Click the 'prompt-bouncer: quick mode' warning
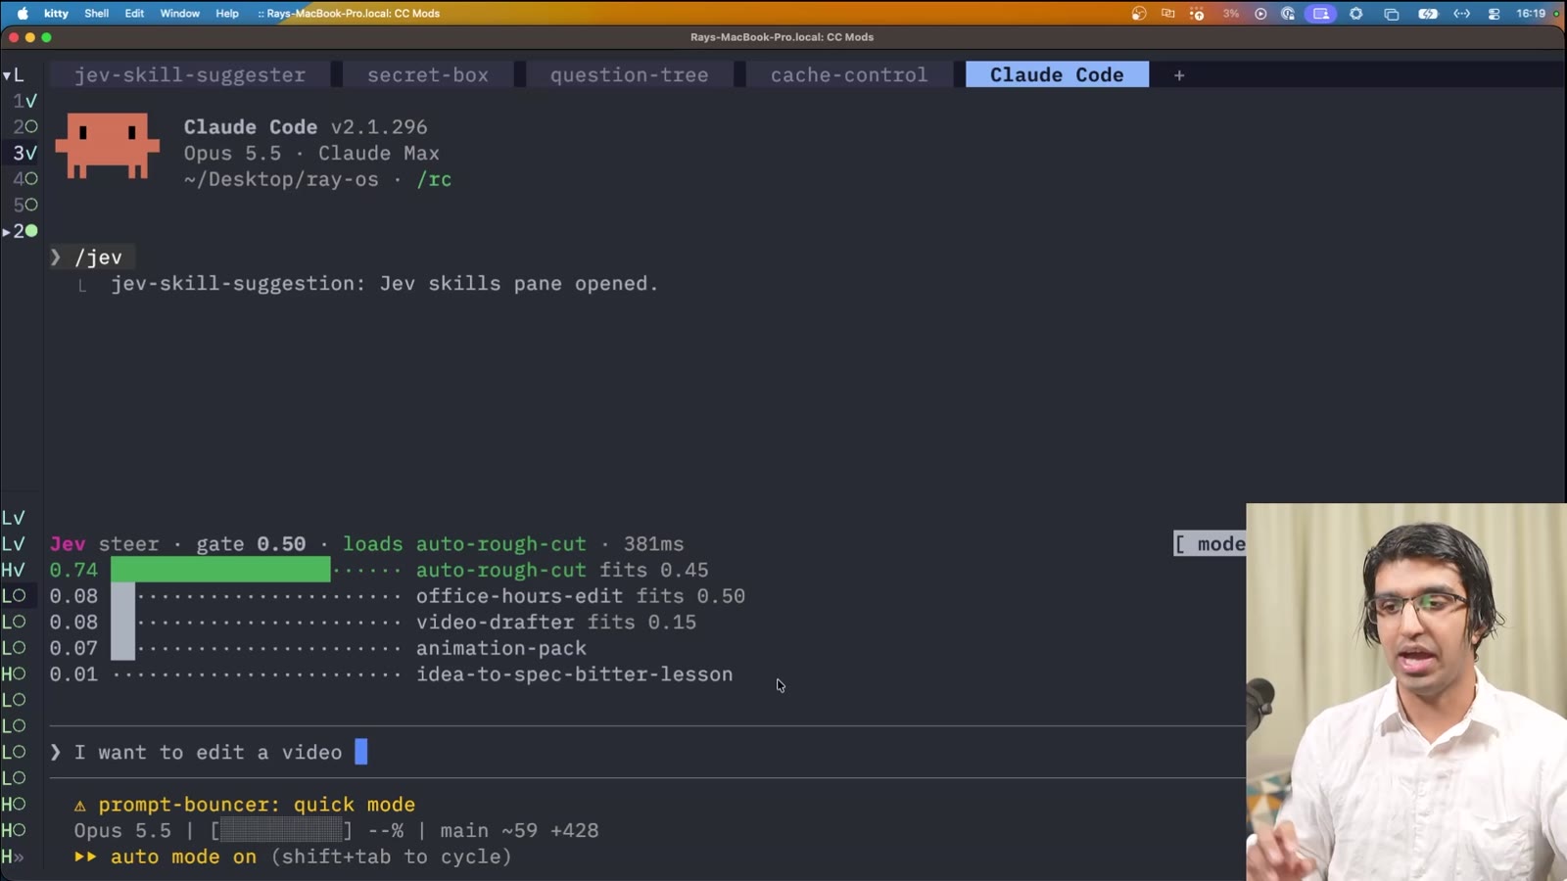The width and height of the screenshot is (1567, 881). (245, 805)
